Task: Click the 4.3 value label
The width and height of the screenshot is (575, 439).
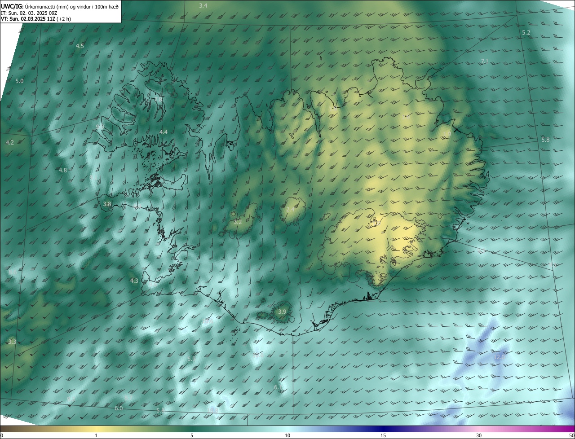Action: pyautogui.click(x=134, y=281)
